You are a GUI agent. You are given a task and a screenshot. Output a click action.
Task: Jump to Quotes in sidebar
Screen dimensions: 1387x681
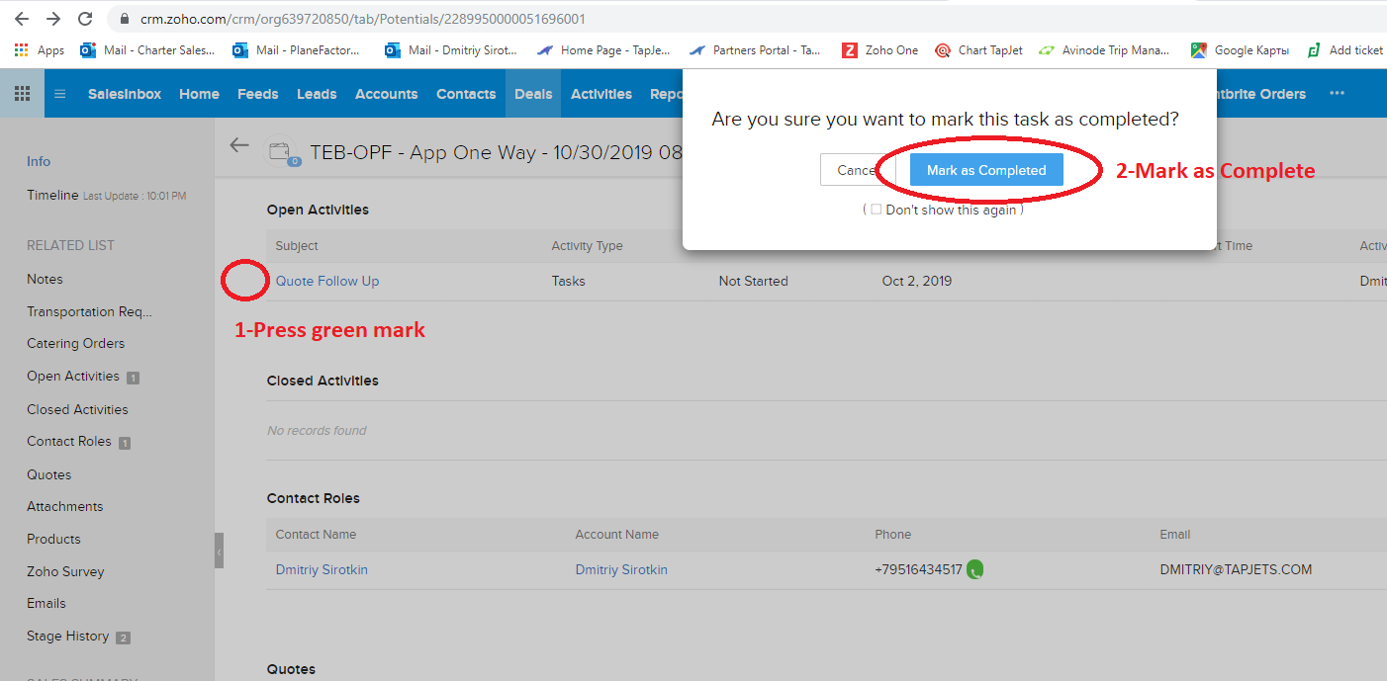pyautogui.click(x=49, y=474)
